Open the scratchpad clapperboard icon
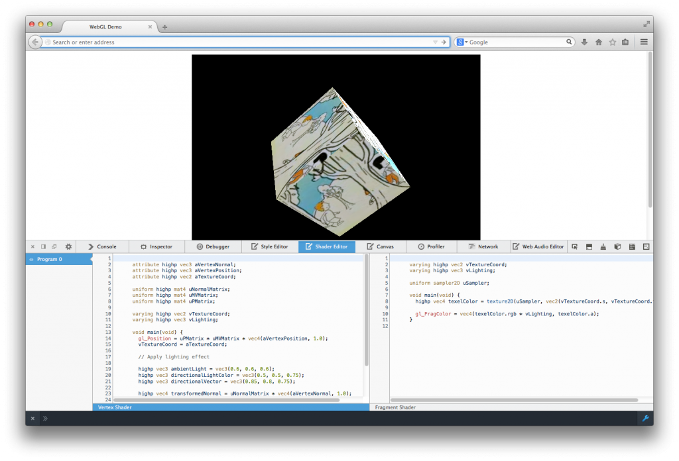Screen dimensions: 679x461 (632, 246)
